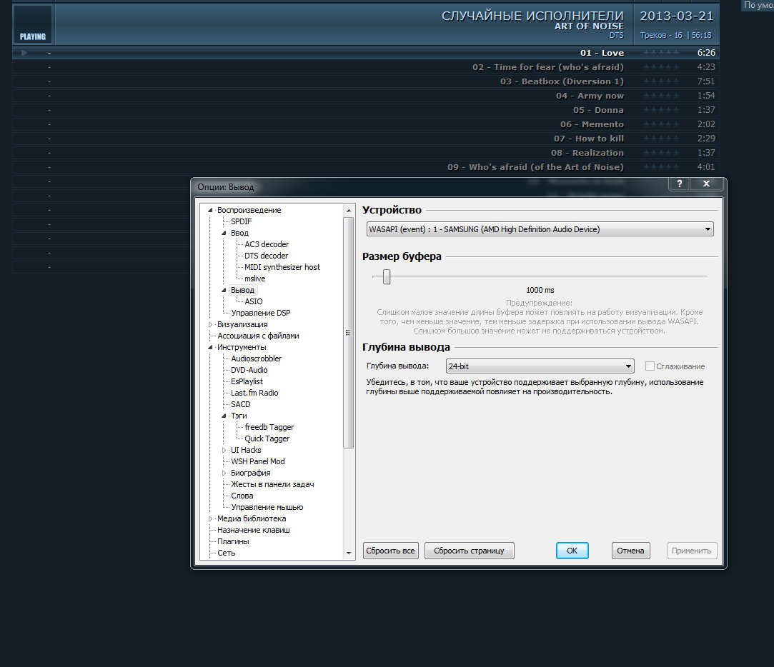Screen dimensions: 774x667
Task: Click the PLAYING album art thumbnail
Action: (33, 24)
